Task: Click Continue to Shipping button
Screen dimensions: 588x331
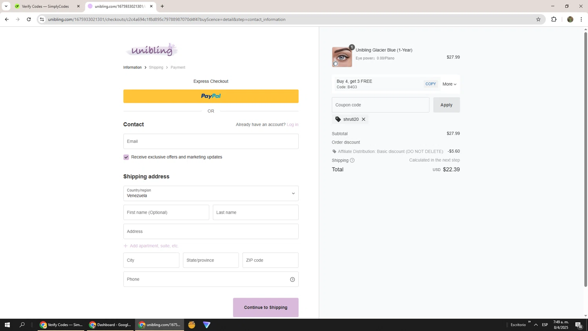Action: coord(266,307)
